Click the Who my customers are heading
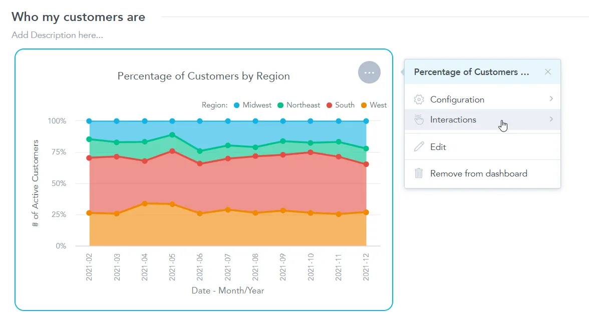Image resolution: width=589 pixels, height=320 pixels. tap(78, 16)
